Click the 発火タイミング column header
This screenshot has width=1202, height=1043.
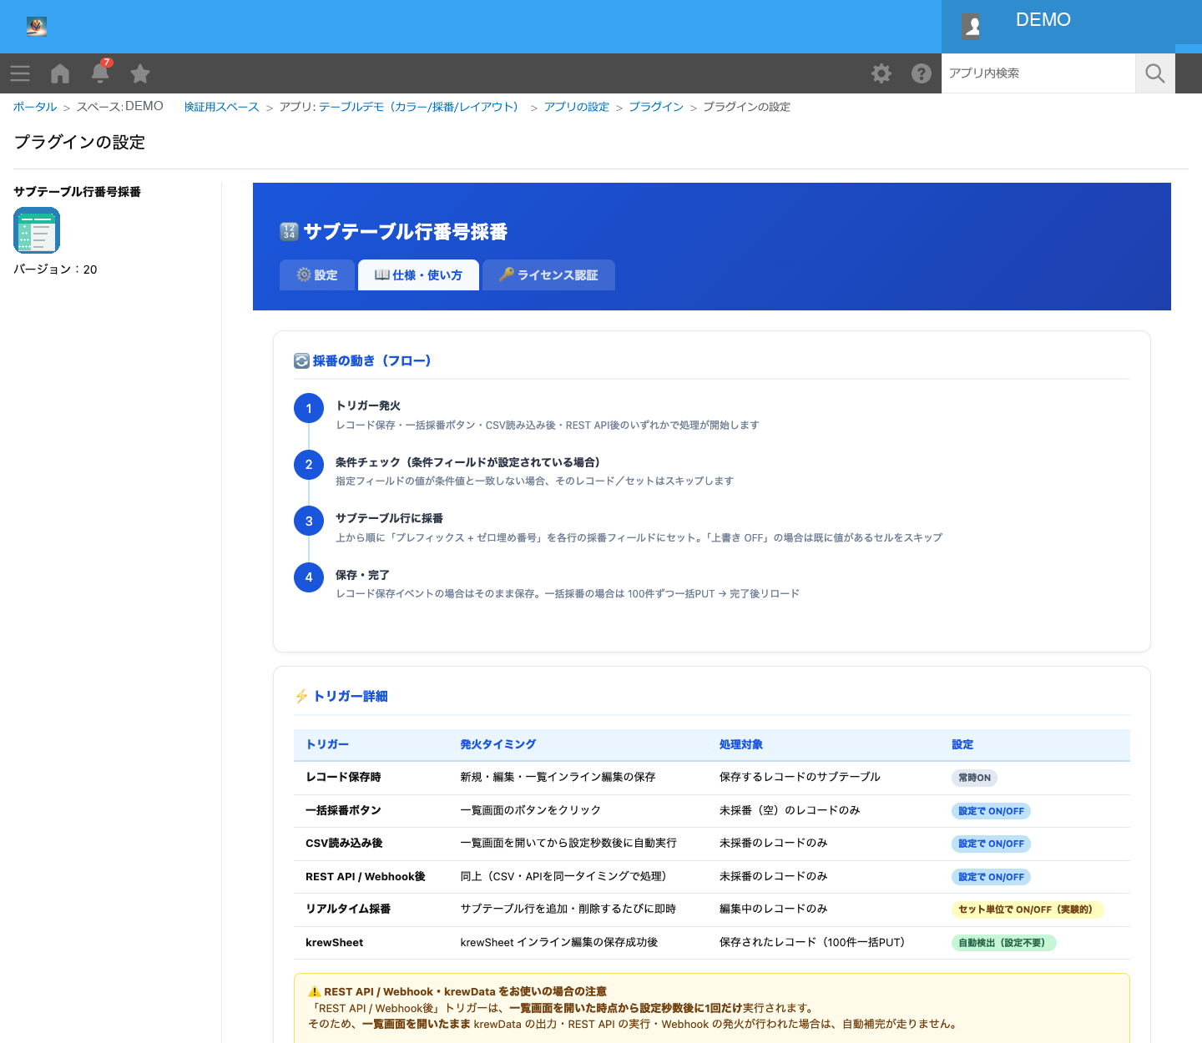click(498, 744)
